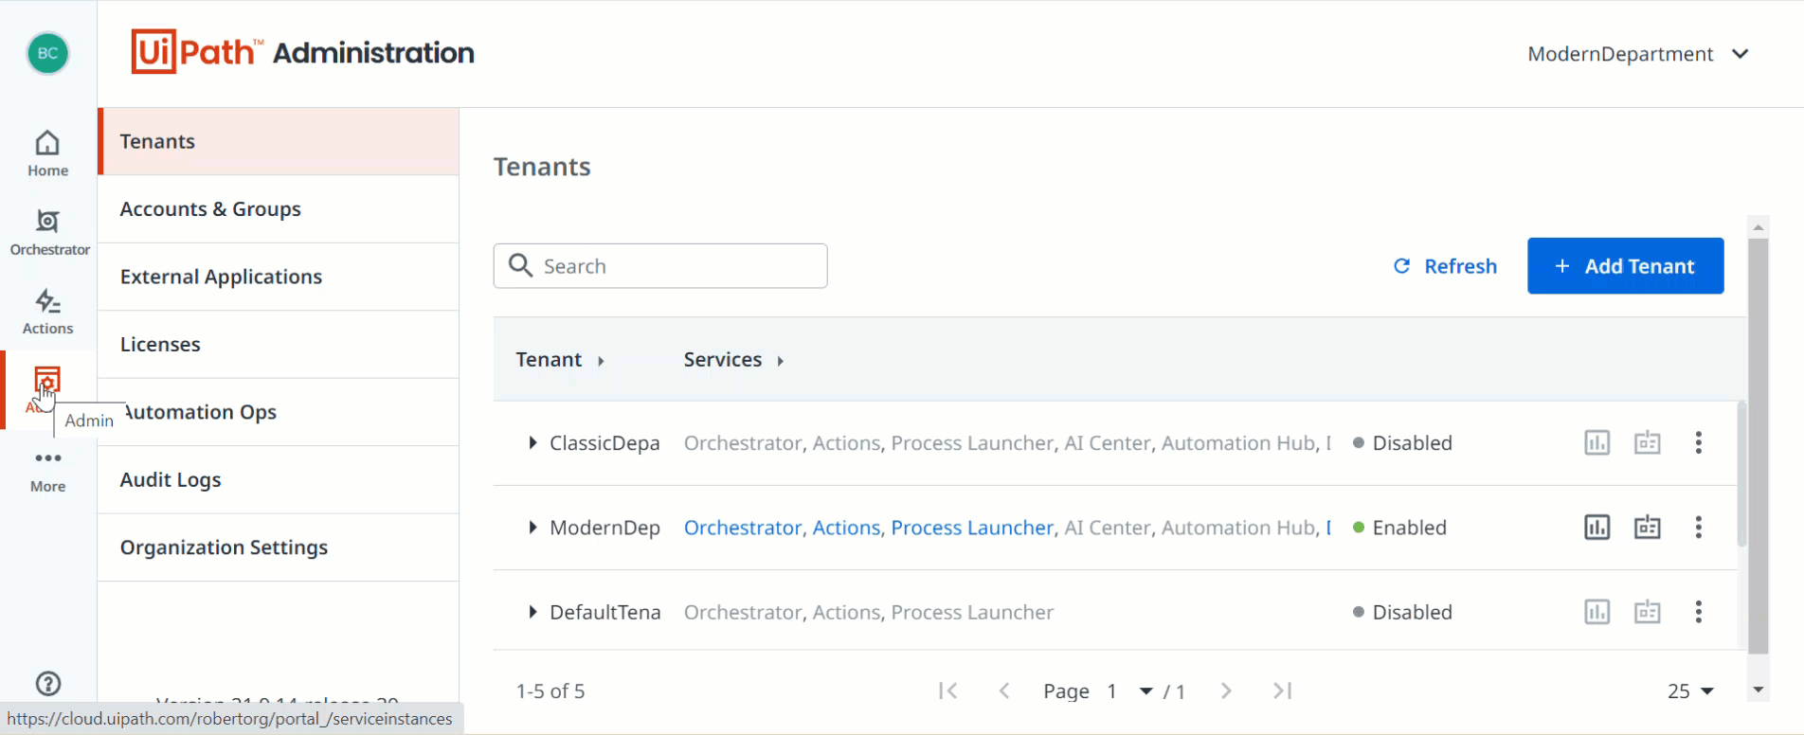Open DefaultTena license allocation chart icon
This screenshot has width=1804, height=735.
click(x=1597, y=612)
